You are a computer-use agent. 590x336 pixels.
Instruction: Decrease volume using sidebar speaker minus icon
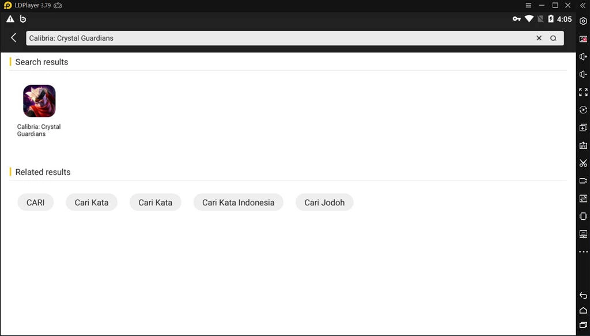click(x=583, y=74)
